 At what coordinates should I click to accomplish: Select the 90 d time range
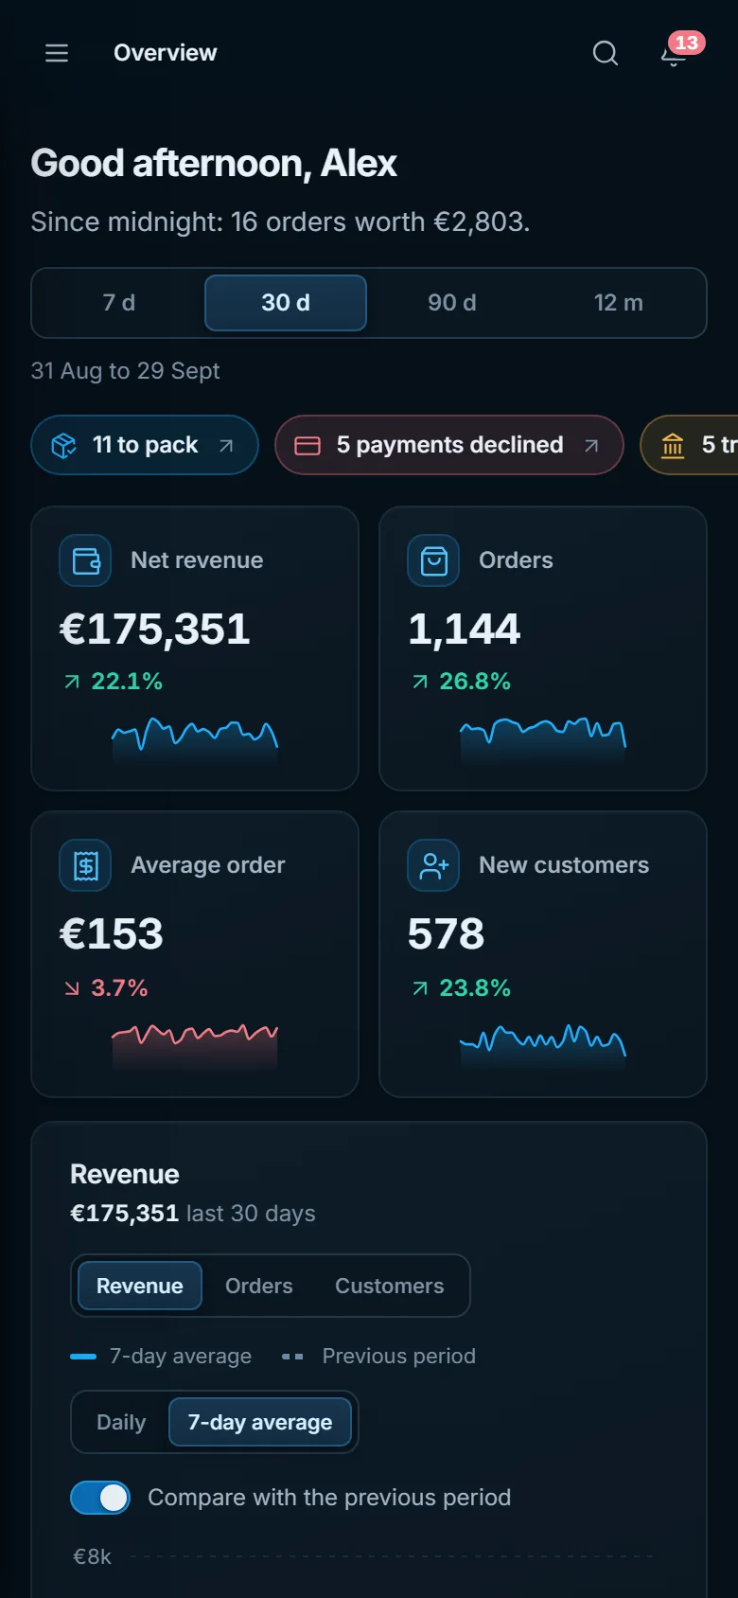point(452,303)
